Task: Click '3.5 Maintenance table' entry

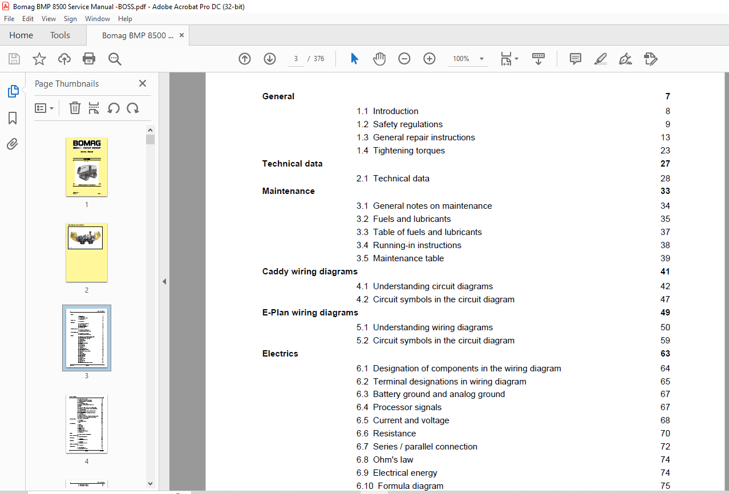Action: click(x=400, y=258)
